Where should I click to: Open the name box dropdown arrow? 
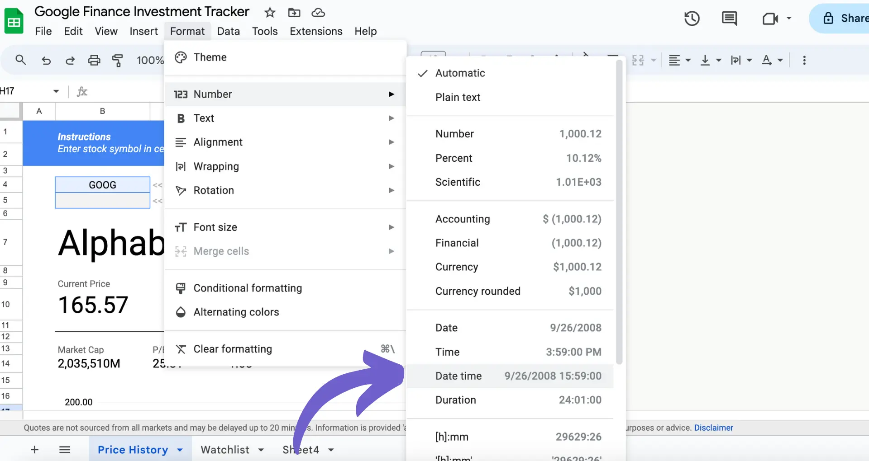pyautogui.click(x=56, y=91)
